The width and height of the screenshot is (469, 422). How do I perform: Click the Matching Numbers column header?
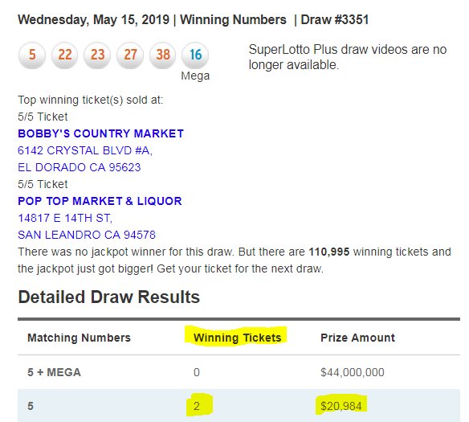79,338
